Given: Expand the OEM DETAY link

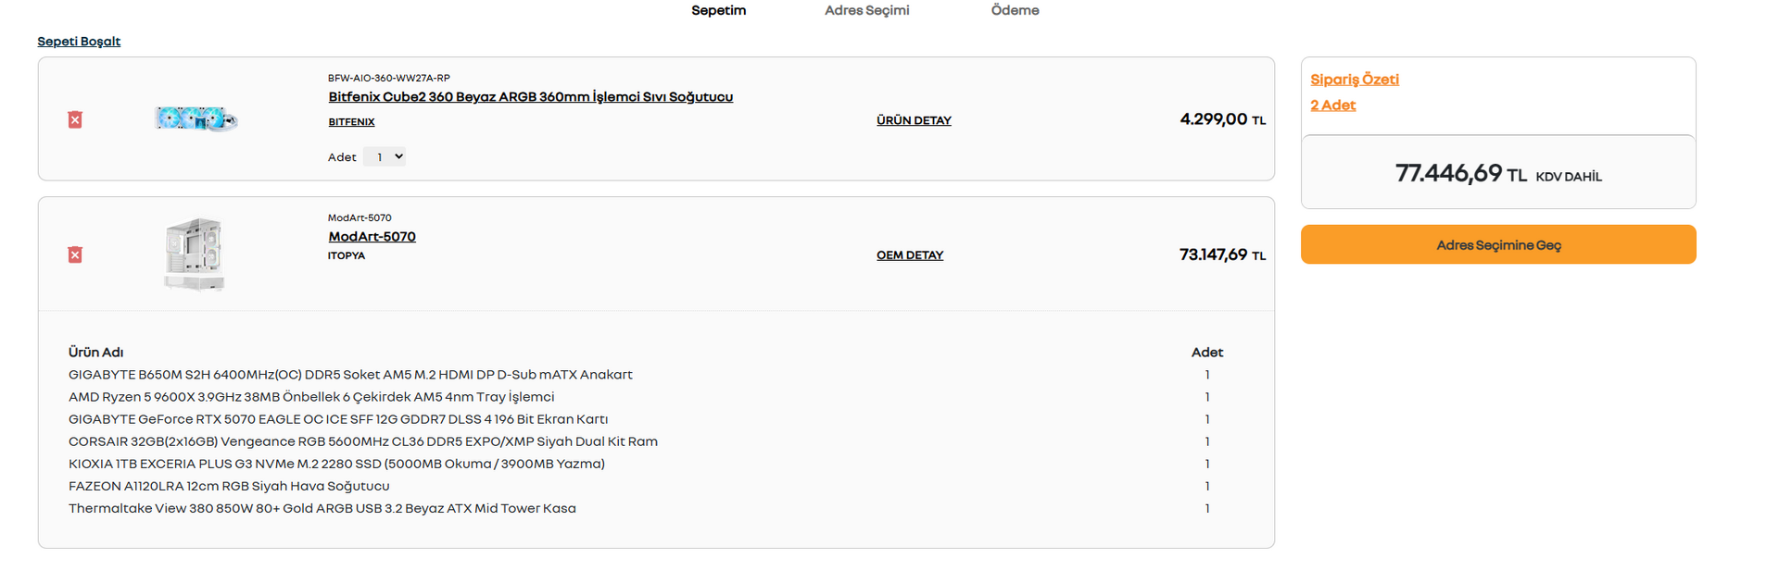Looking at the screenshot, I should tap(910, 255).
